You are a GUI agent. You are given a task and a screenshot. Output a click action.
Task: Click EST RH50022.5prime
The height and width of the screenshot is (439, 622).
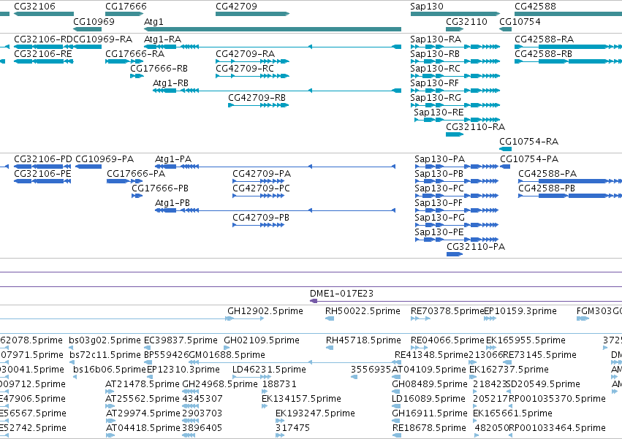pos(329,318)
